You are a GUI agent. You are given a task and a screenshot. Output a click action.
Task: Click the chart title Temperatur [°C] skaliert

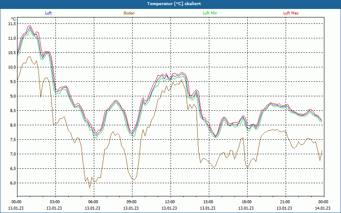tap(174, 4)
